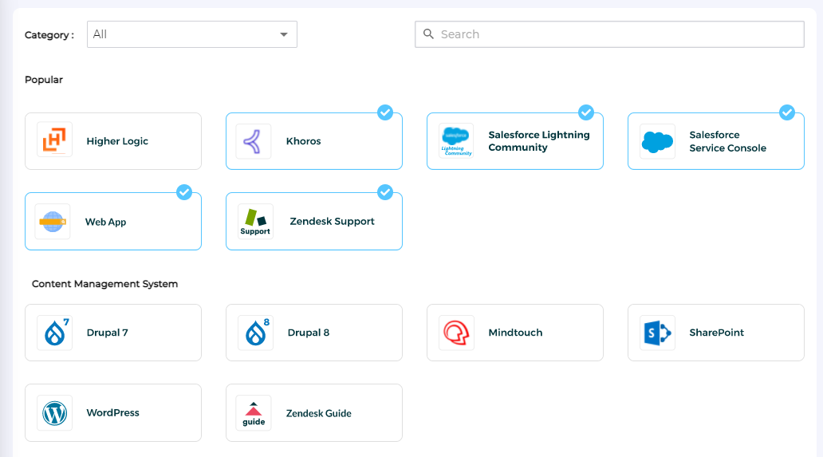Click the Web App globe icon
The height and width of the screenshot is (457, 823).
(x=53, y=222)
